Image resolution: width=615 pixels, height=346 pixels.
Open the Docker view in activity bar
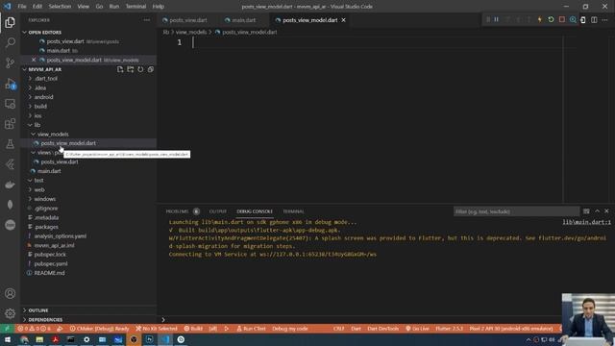point(10,185)
